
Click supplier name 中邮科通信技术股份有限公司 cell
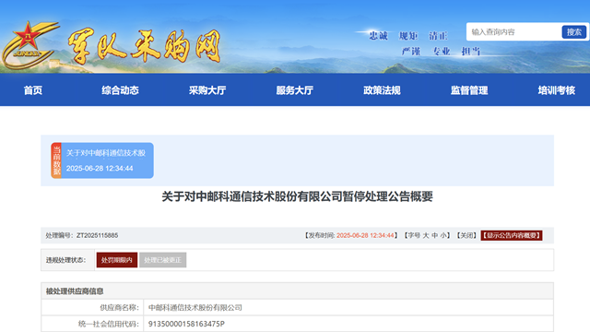[348, 307]
